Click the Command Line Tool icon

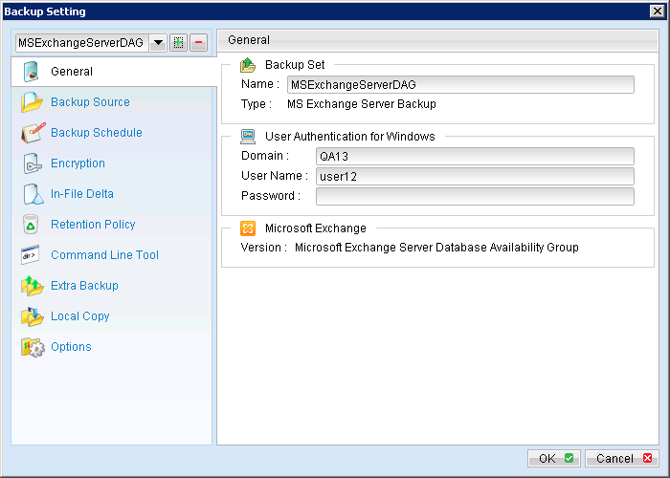click(31, 255)
